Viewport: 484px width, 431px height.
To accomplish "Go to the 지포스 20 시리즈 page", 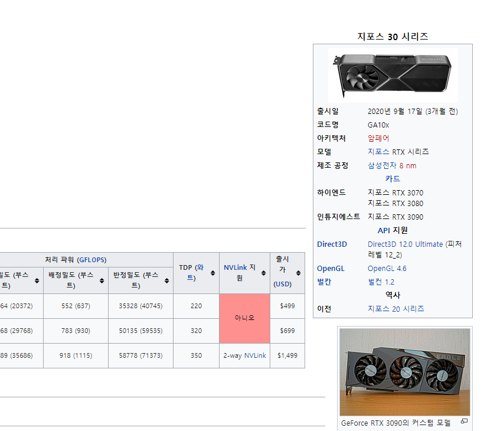I will click(395, 309).
